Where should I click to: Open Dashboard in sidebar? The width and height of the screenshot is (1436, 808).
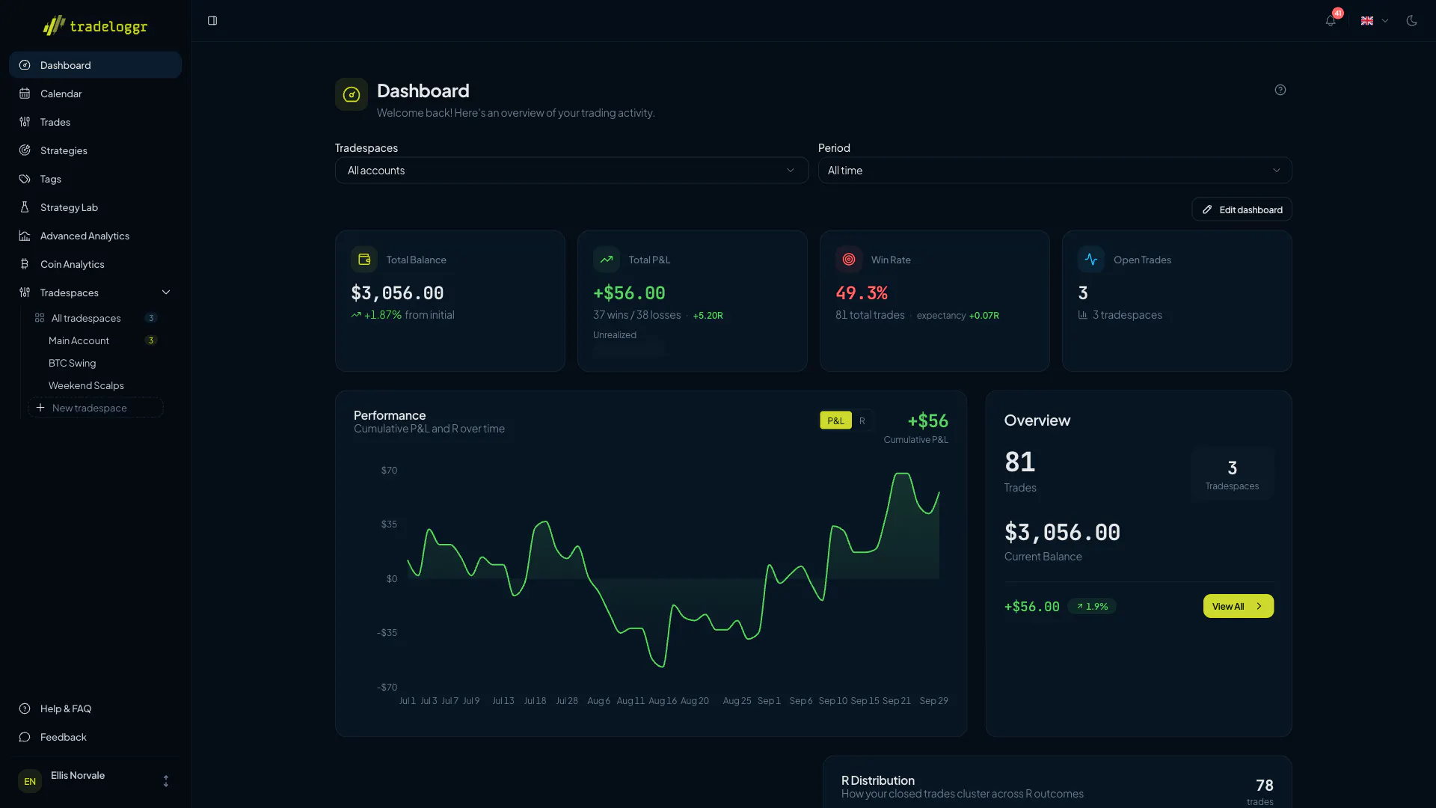[x=95, y=65]
